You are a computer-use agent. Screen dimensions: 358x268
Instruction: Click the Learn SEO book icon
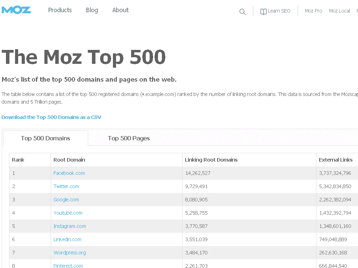264,12
